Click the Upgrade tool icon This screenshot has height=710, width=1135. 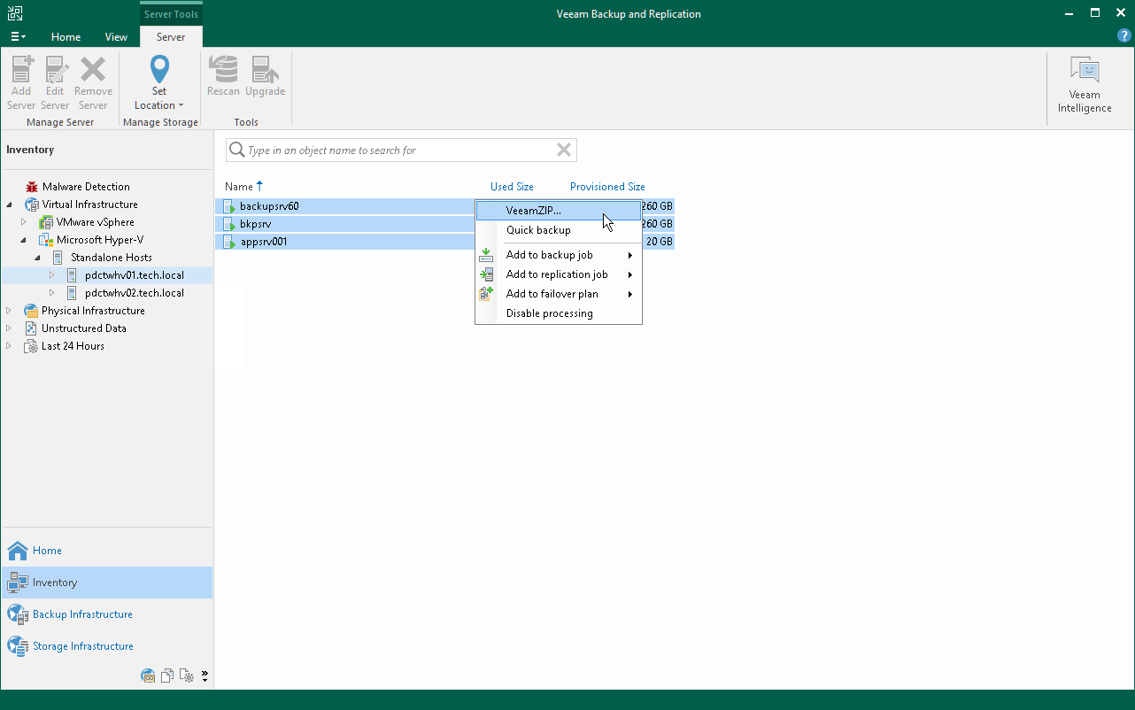point(265,70)
